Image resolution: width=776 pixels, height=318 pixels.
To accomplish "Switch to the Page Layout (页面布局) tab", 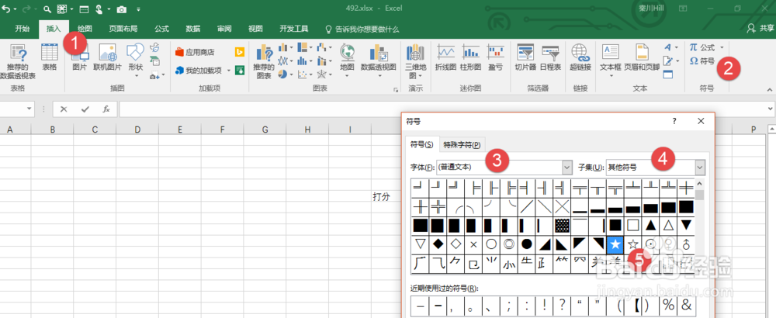I will [123, 29].
